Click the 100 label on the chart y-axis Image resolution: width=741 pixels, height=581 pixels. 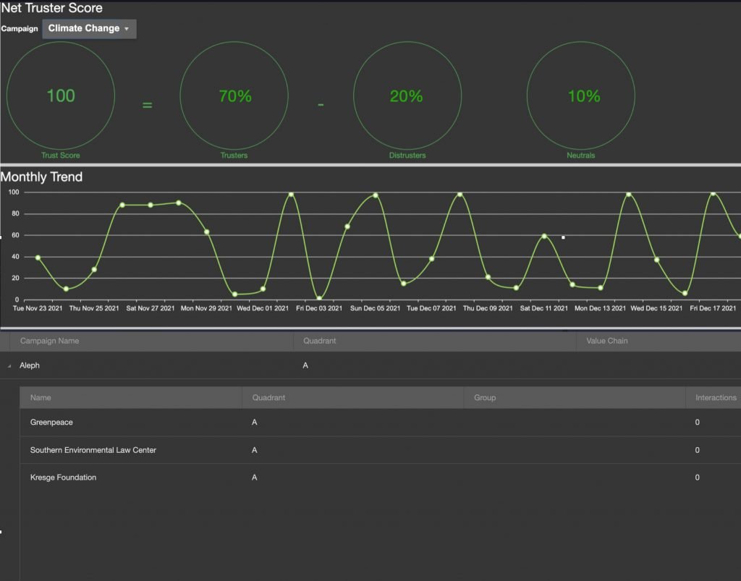coord(14,192)
